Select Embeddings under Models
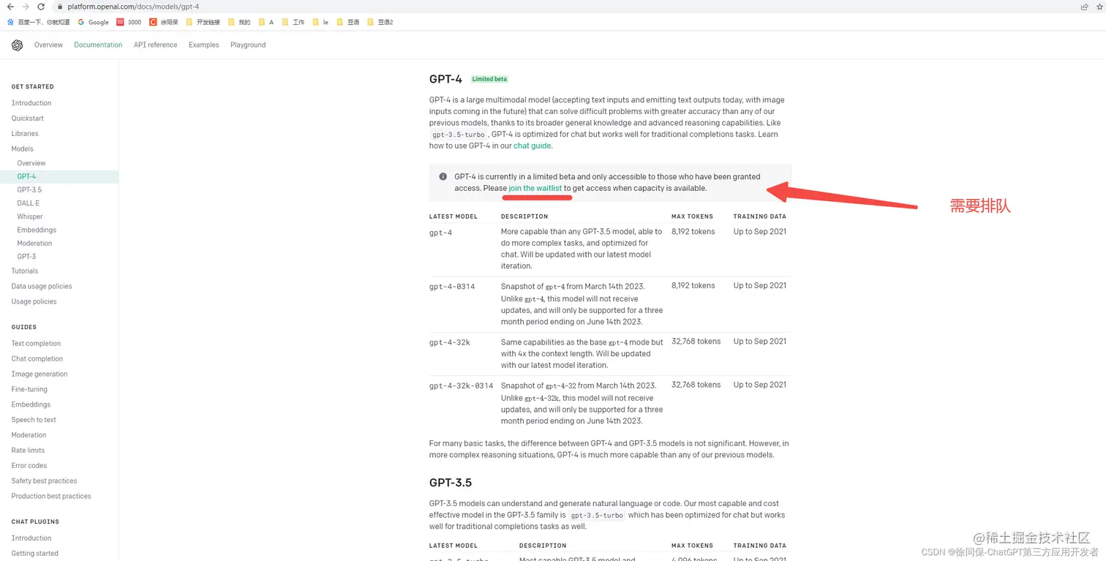The width and height of the screenshot is (1106, 561). coord(37,230)
